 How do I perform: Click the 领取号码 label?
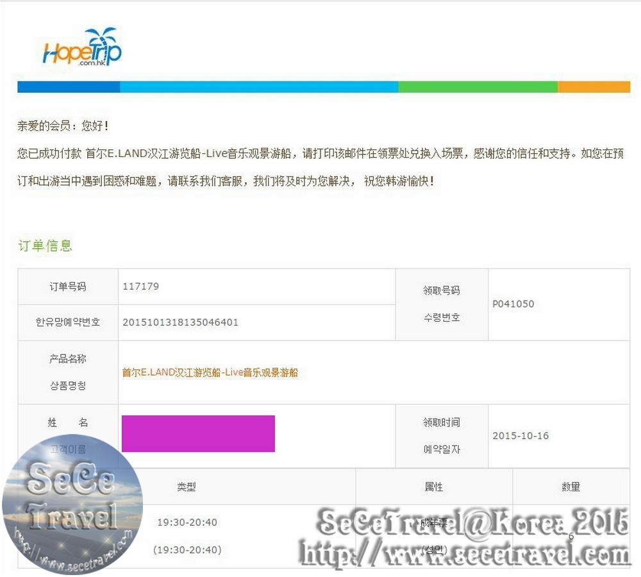[442, 290]
